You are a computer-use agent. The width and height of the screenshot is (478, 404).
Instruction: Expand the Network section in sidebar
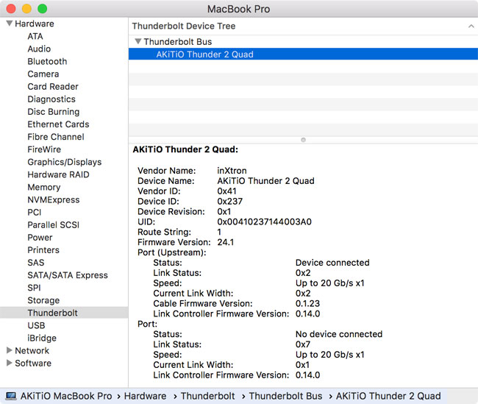click(9, 350)
